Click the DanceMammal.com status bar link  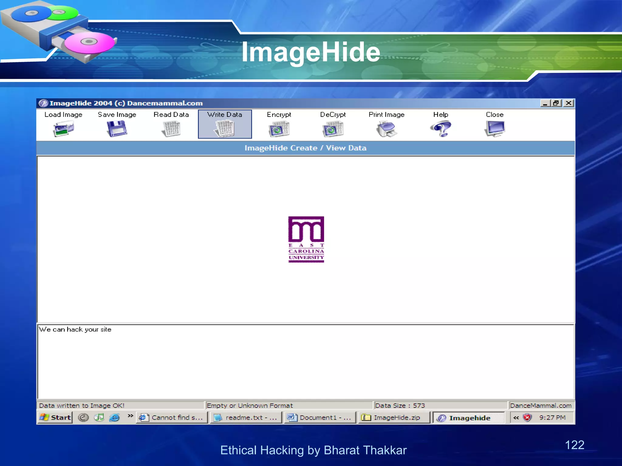coord(541,406)
